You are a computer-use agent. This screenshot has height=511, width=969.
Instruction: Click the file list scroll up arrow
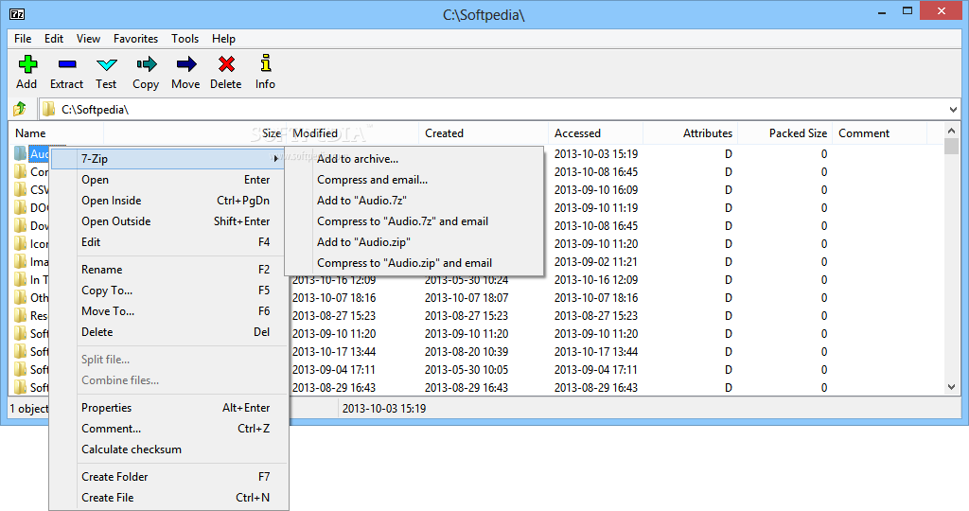(952, 131)
